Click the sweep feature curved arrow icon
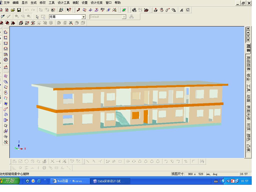Image resolution: width=256 pixels, height=192 pixels. [x=168, y=10]
